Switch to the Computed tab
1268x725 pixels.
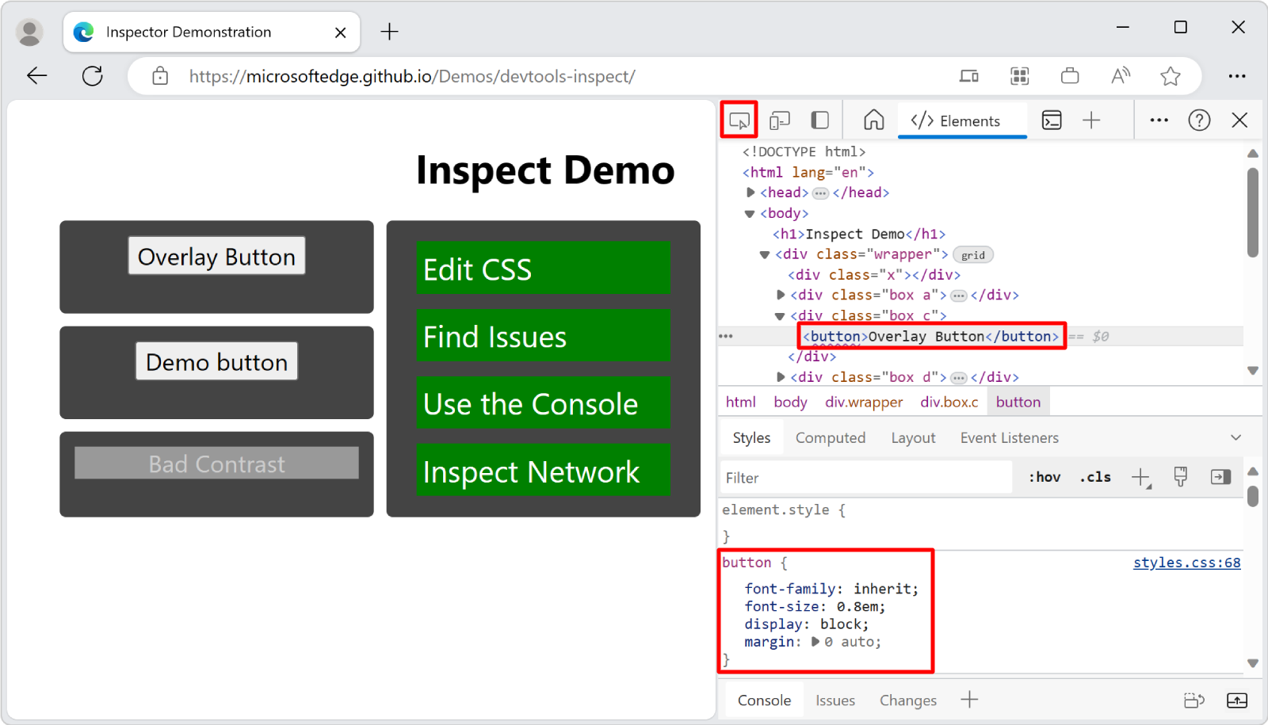pos(830,437)
